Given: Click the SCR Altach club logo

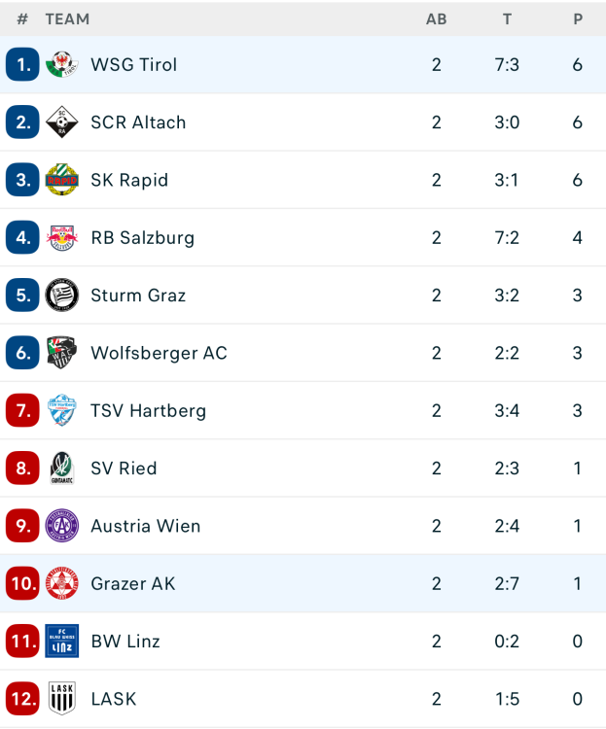Looking at the screenshot, I should 61,122.
